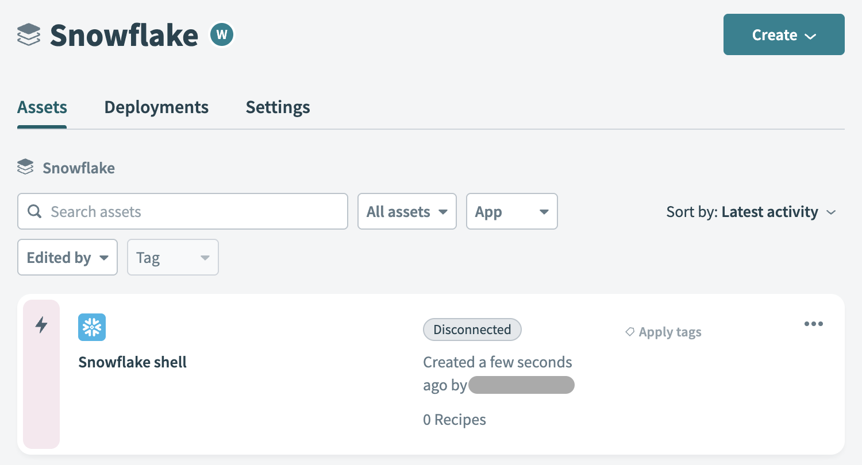Click the tag icon next to Apply tags
Screen dimensions: 862x465
tap(630, 331)
